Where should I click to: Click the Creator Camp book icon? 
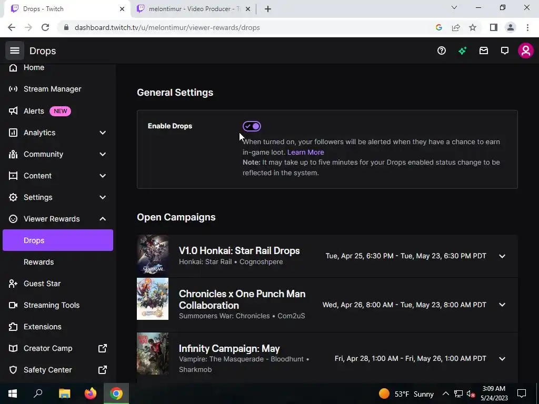(x=13, y=348)
